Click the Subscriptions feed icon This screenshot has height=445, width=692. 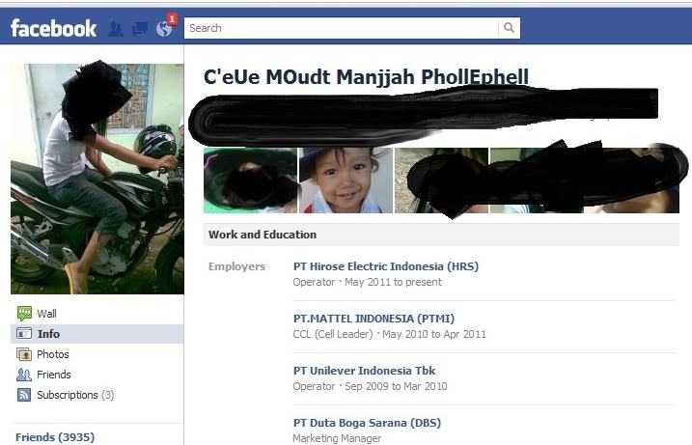click(x=24, y=395)
